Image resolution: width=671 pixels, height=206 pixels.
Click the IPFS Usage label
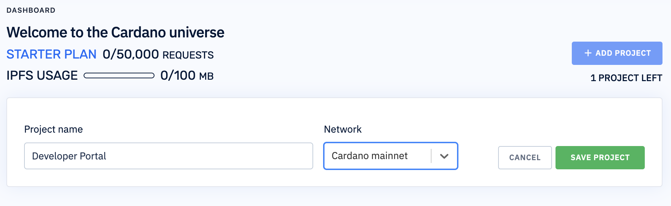tap(42, 75)
